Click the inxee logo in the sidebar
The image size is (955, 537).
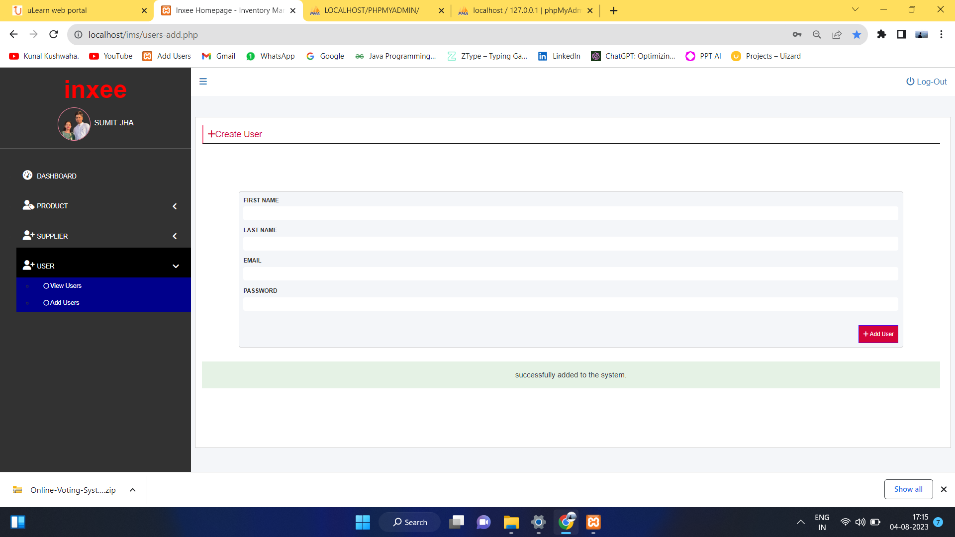pyautogui.click(x=95, y=89)
